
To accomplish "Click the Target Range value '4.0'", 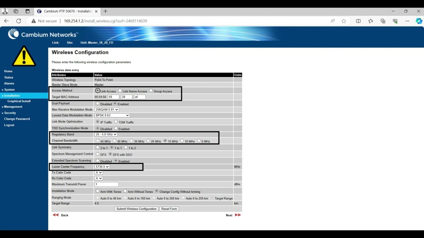I will click(96, 203).
